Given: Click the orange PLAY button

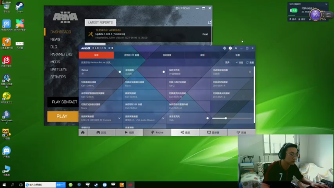Looking at the screenshot, I should [x=63, y=116].
